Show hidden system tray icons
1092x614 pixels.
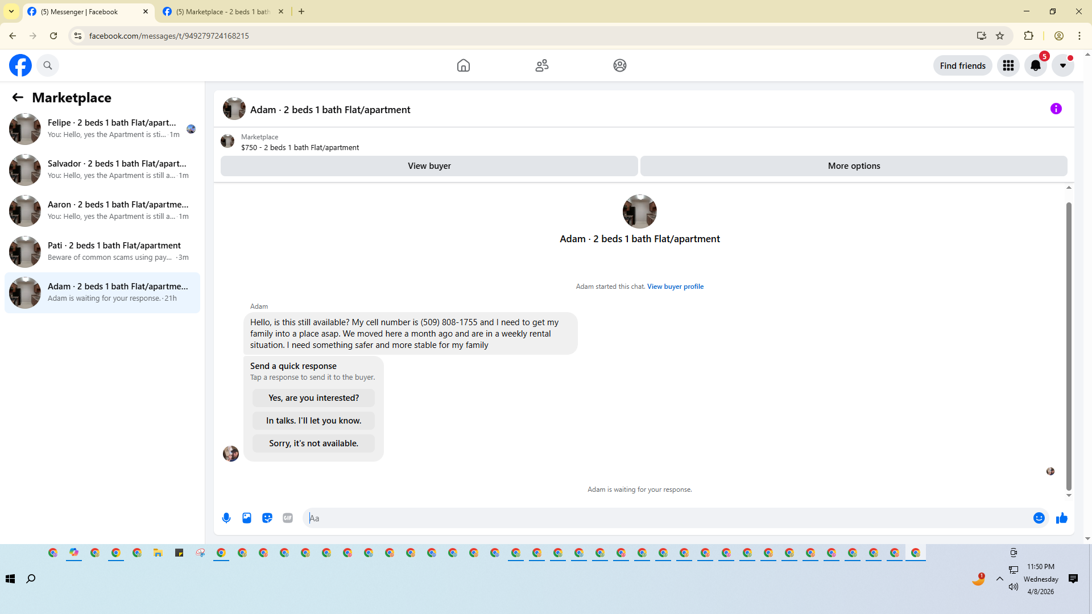(999, 579)
